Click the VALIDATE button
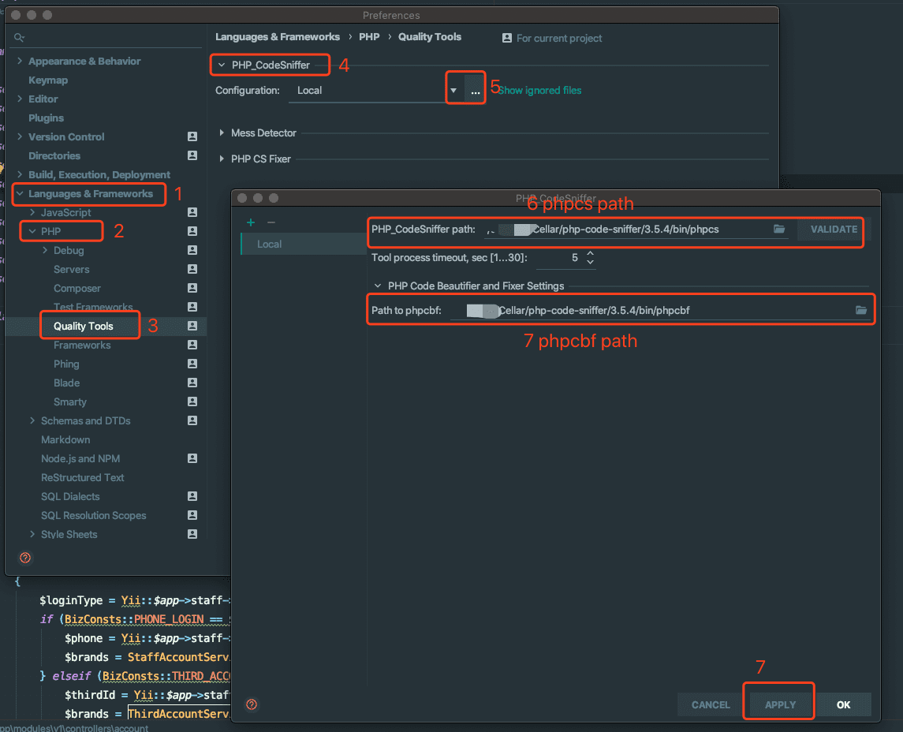 (x=834, y=230)
